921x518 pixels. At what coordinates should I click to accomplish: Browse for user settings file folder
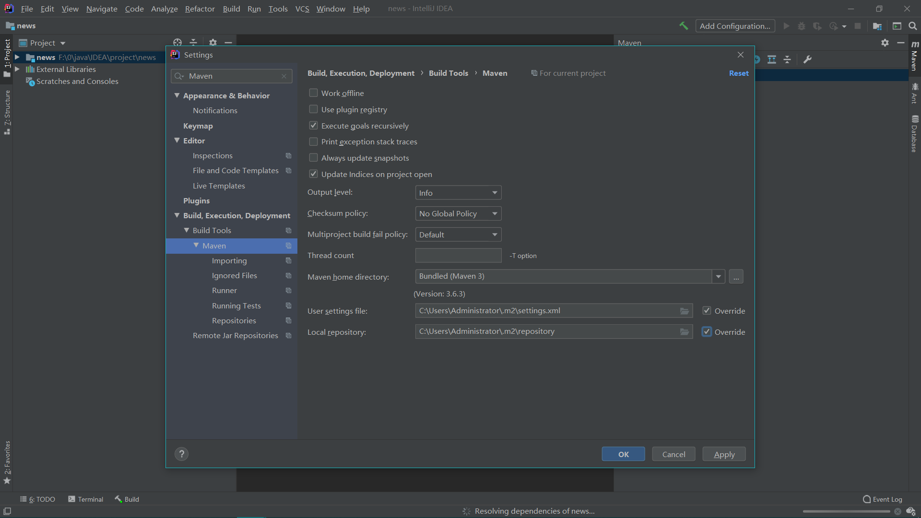point(685,311)
